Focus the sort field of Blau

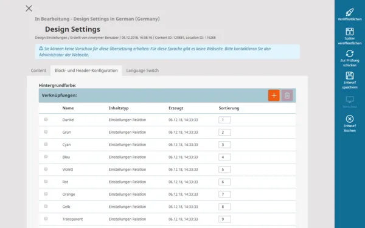tap(224, 157)
